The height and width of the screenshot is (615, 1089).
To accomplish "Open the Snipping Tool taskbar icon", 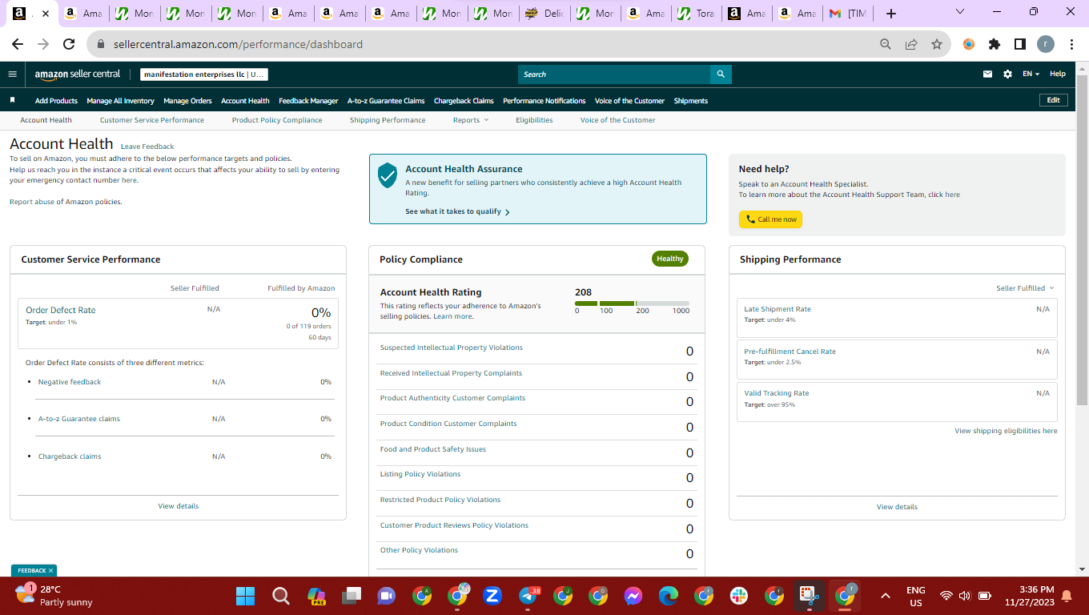I will click(x=809, y=596).
